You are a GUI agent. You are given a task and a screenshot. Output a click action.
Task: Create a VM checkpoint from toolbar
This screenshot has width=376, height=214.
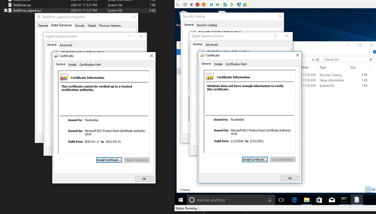point(225,4)
